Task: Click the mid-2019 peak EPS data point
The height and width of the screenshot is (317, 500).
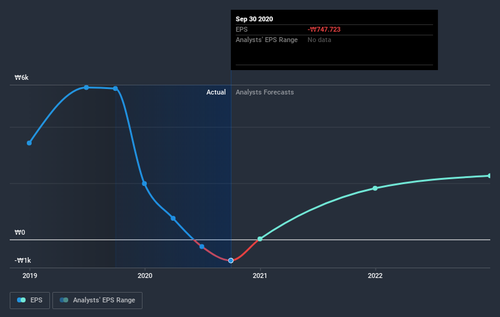Action: [86, 87]
